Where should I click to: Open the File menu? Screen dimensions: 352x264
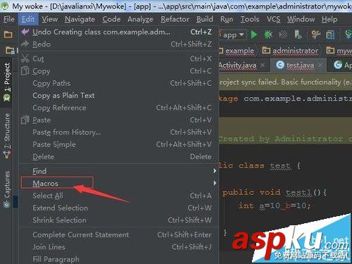(9, 19)
